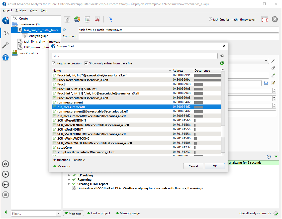This screenshot has width=282, height=219.
Task: Click the Comment input field
Action: click(x=179, y=37)
